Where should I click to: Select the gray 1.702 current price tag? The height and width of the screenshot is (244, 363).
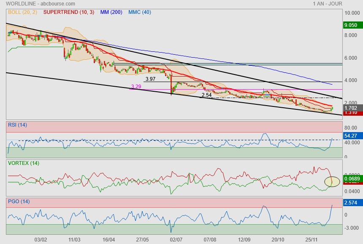(351, 108)
